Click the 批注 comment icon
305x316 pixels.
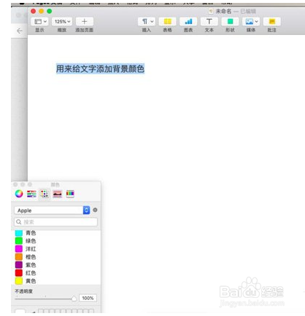[x=272, y=22]
